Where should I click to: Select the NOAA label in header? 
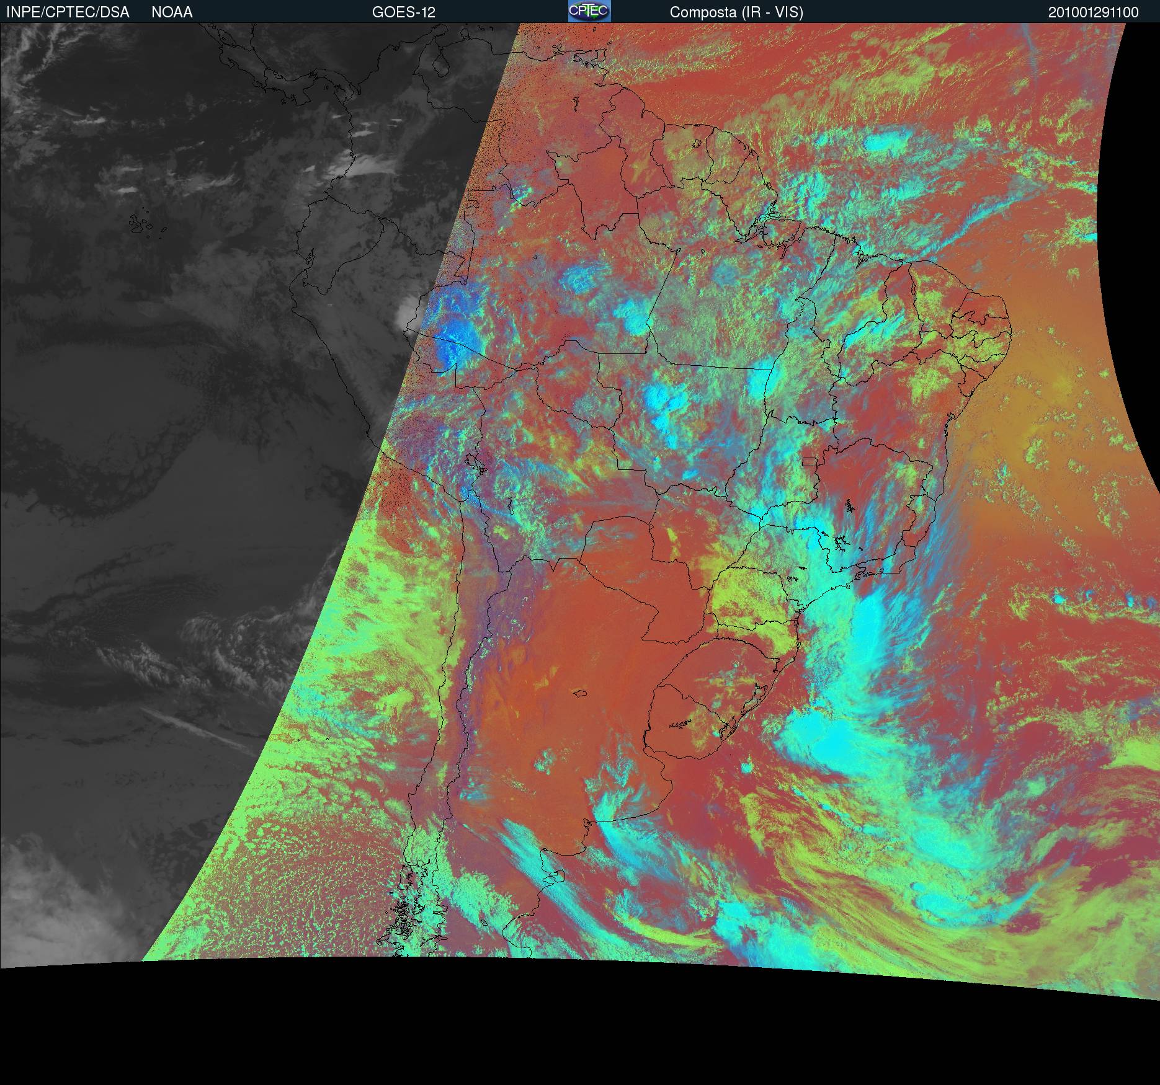click(172, 12)
